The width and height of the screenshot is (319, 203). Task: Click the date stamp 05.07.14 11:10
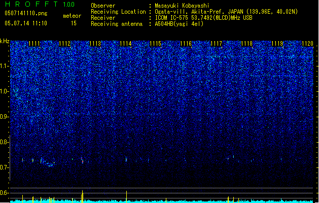click(x=26, y=23)
